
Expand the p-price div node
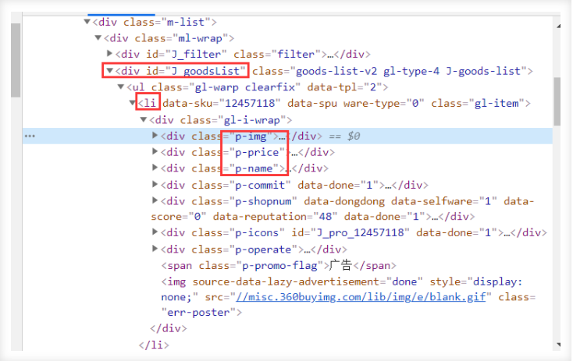[x=155, y=151]
